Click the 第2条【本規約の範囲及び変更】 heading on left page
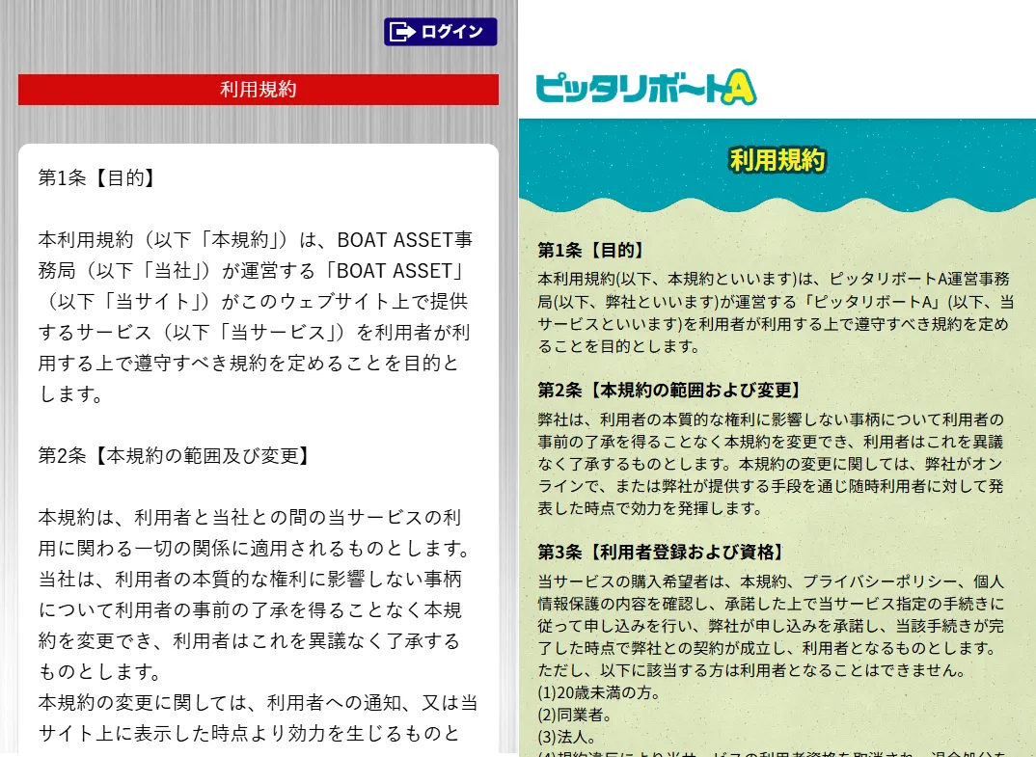Viewport: 1036px width, 757px height. point(174,455)
